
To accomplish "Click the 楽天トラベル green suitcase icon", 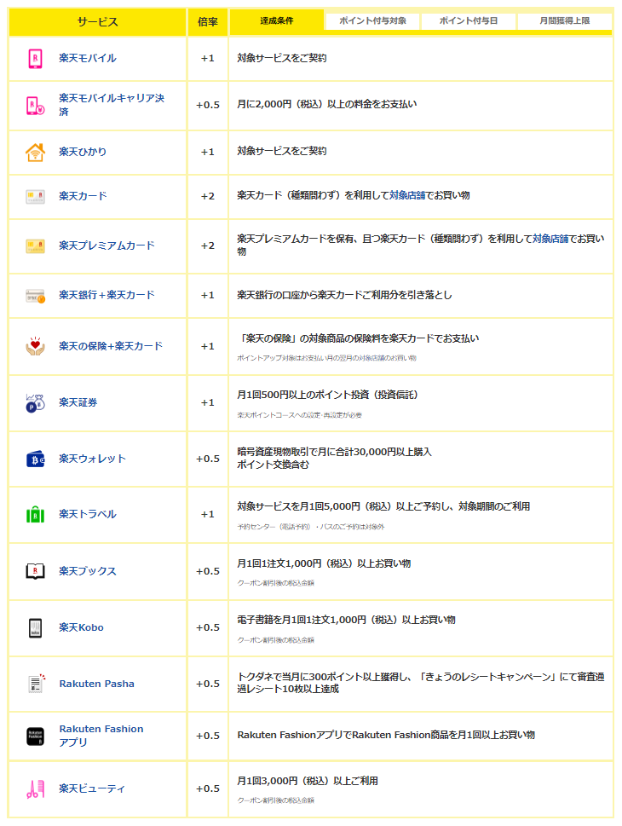I will (x=35, y=514).
